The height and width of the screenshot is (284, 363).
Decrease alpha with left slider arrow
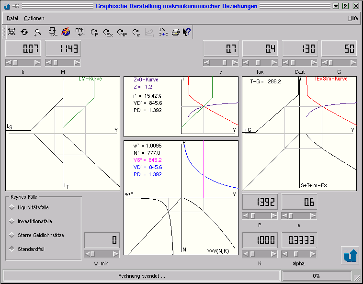click(284, 254)
